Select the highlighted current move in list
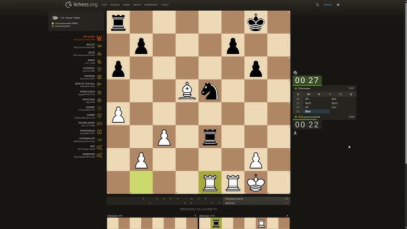Screen dimensions: 407x229 click(317, 111)
